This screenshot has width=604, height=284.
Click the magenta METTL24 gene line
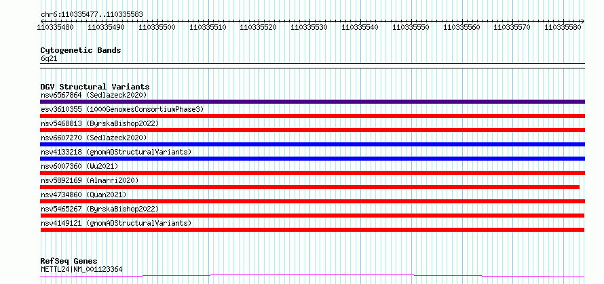[x=312, y=276]
